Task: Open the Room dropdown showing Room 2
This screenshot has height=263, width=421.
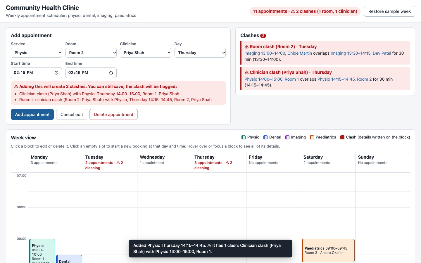Action: coord(91,53)
